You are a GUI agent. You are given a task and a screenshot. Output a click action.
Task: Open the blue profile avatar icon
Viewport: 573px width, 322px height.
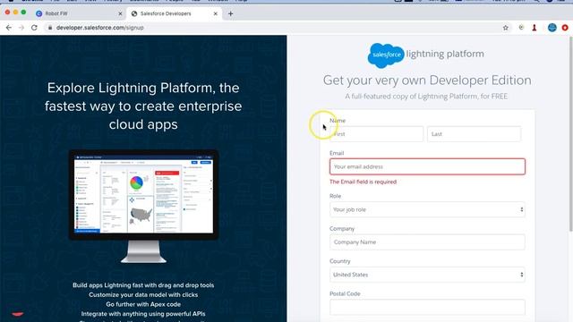click(552, 28)
